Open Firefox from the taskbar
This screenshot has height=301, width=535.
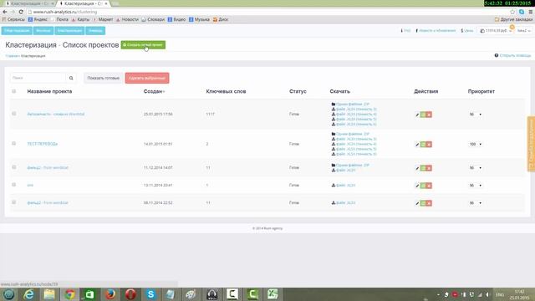110,294
